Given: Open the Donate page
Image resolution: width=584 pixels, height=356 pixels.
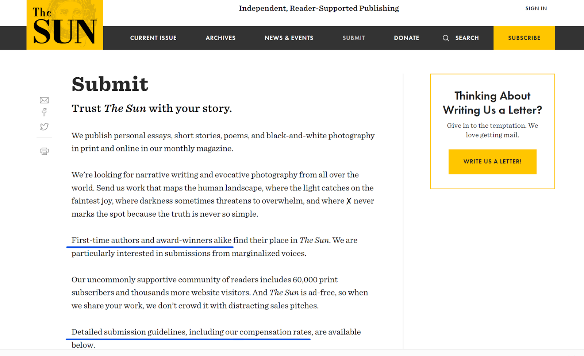Looking at the screenshot, I should pos(407,38).
